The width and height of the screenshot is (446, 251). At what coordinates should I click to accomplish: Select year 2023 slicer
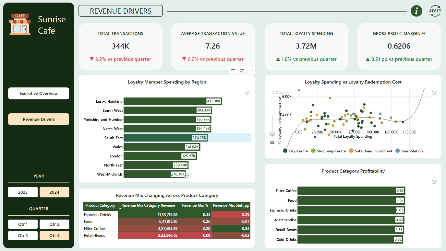point(23,192)
